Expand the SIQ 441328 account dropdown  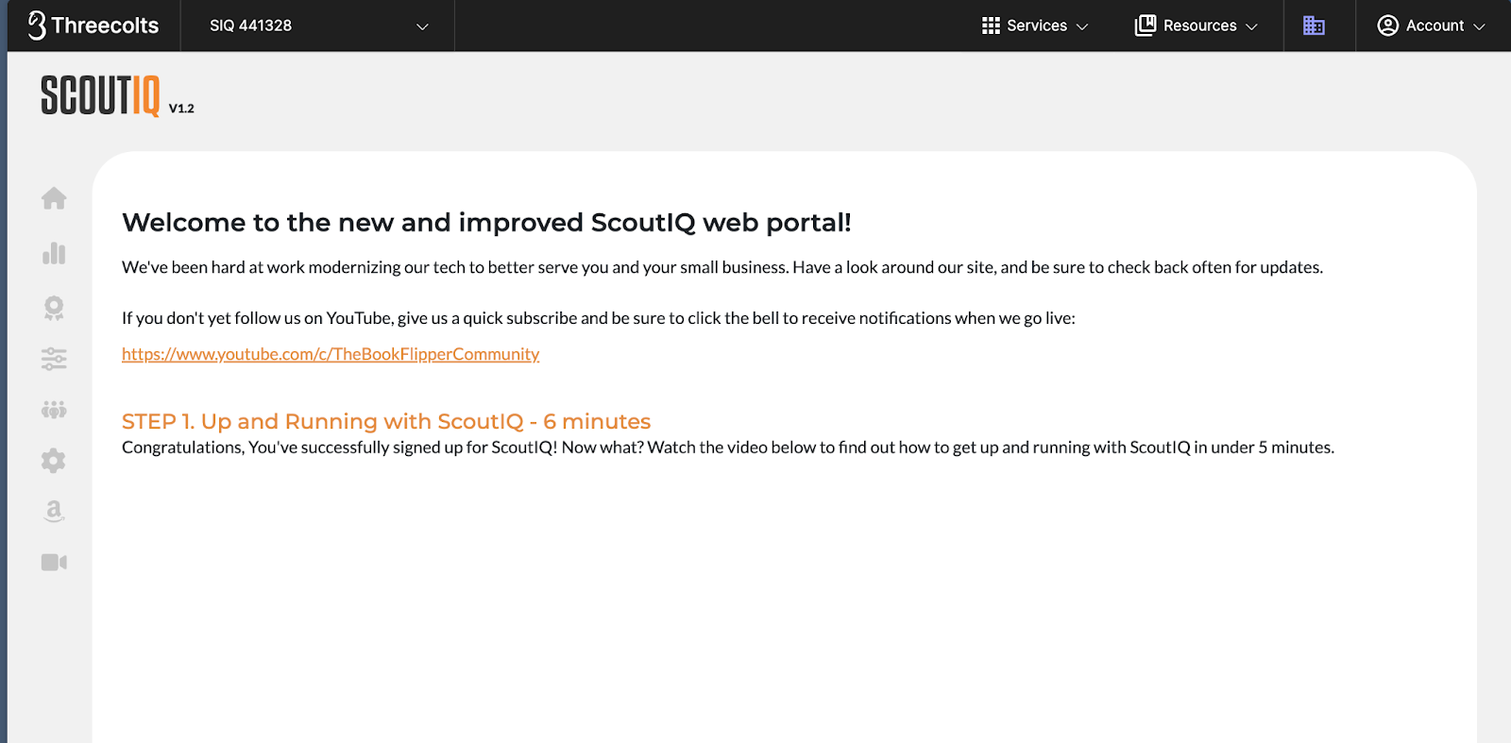(318, 25)
